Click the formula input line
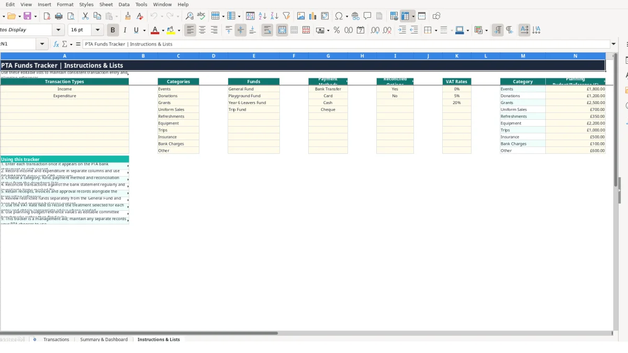Viewport: 628px width, 353px height. (x=345, y=44)
